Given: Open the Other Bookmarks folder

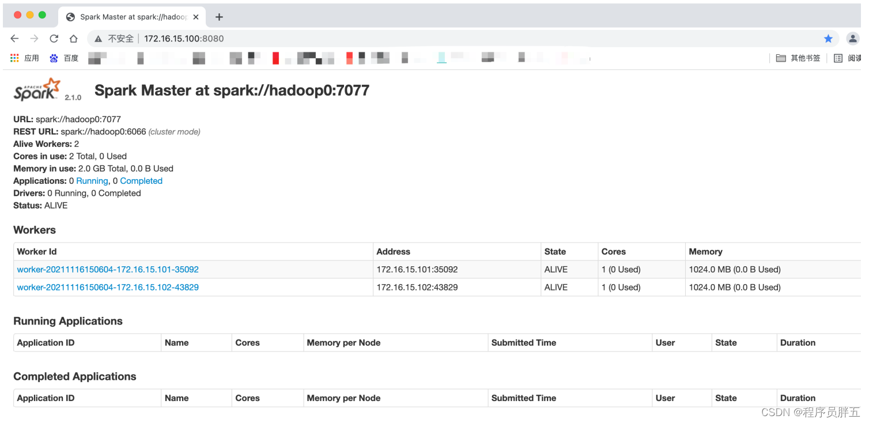Looking at the screenshot, I should click(x=798, y=58).
